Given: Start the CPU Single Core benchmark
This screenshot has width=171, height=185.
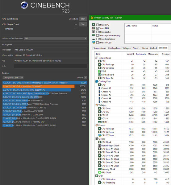Looking at the screenshot, I should 83,24.
